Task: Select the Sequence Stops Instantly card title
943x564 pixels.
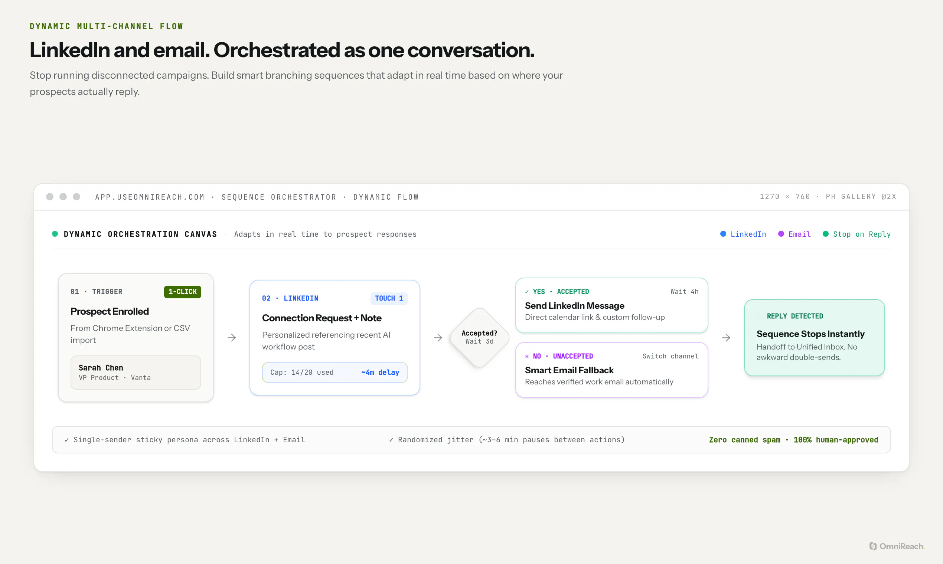Action: pyautogui.click(x=810, y=334)
